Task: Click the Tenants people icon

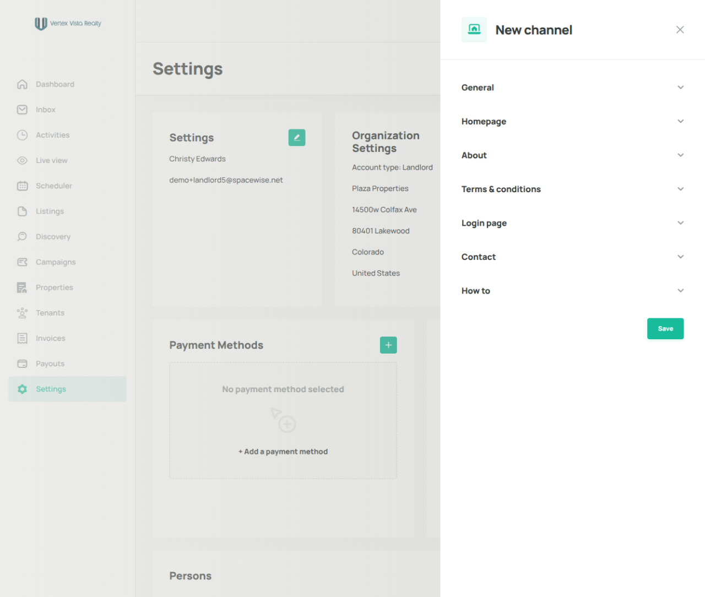Action: pyautogui.click(x=22, y=313)
